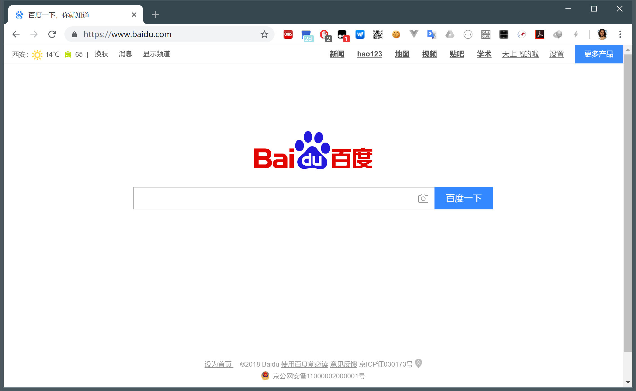Open the 新闻 news link

337,54
